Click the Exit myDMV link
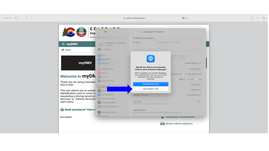Image resolution: width=269 pixels, height=151 pixels. pos(66,117)
